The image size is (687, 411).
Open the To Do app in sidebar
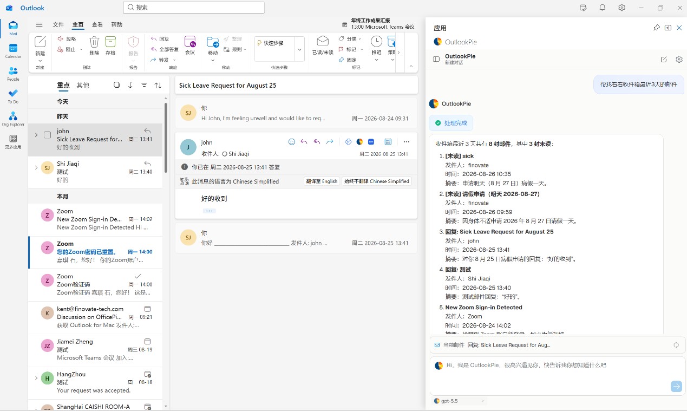point(13,96)
